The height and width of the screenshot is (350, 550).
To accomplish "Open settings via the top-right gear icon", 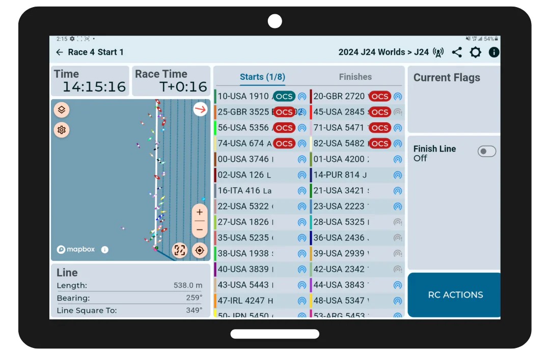I will 475,52.
